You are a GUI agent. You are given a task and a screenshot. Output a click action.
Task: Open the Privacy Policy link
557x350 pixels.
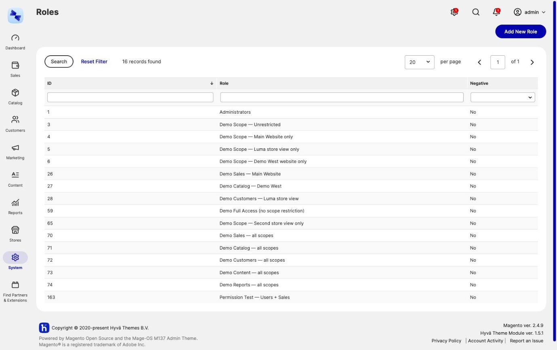point(446,341)
